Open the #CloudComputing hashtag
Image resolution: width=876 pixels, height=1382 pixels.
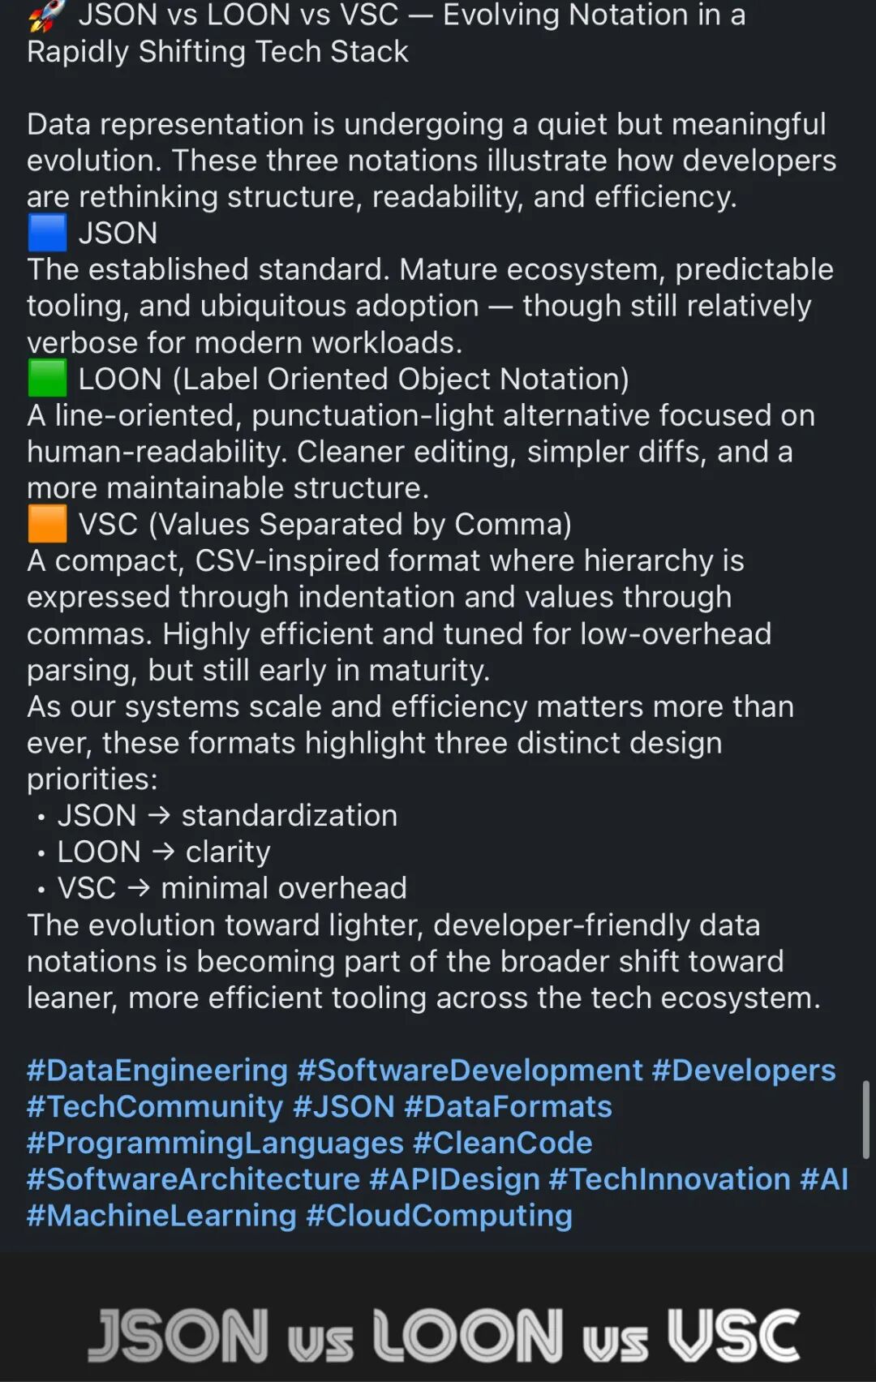pos(439,1216)
